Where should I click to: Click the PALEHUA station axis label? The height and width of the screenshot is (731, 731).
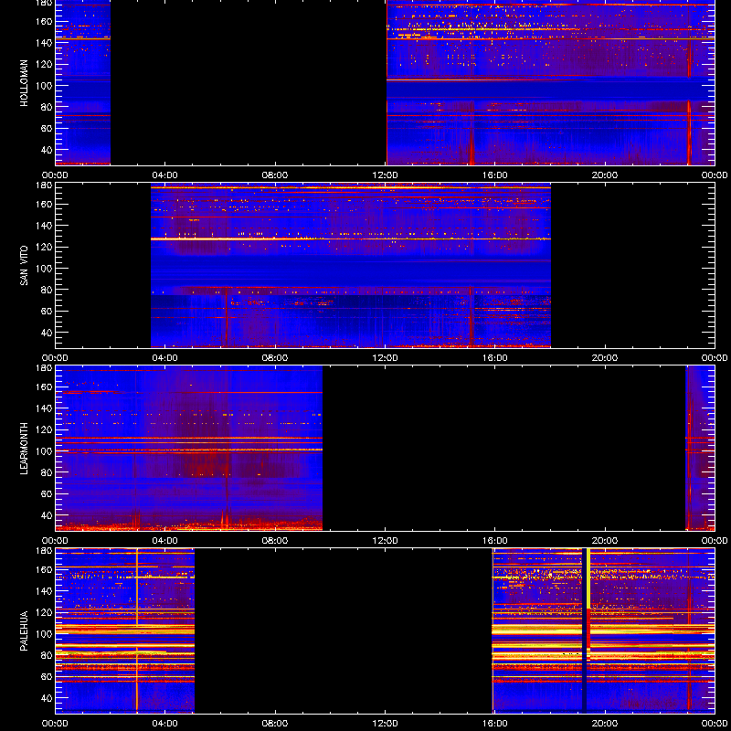(25, 631)
